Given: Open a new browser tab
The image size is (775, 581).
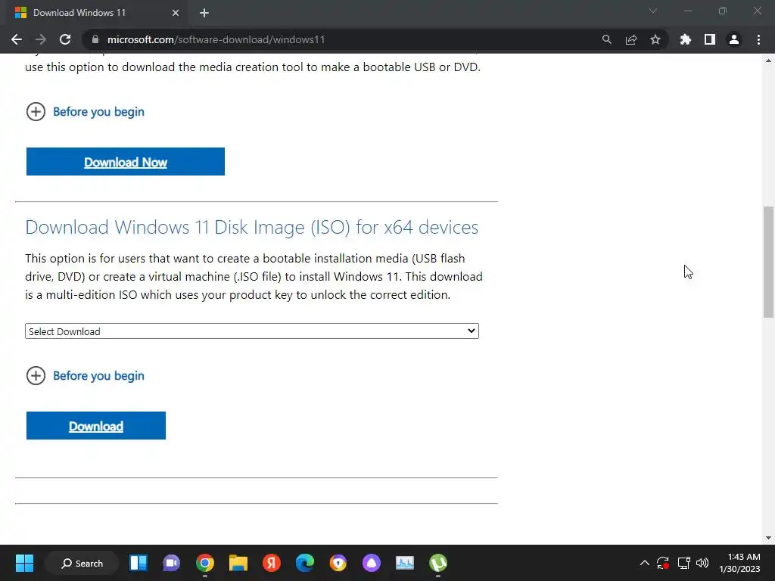Looking at the screenshot, I should pyautogui.click(x=204, y=13).
